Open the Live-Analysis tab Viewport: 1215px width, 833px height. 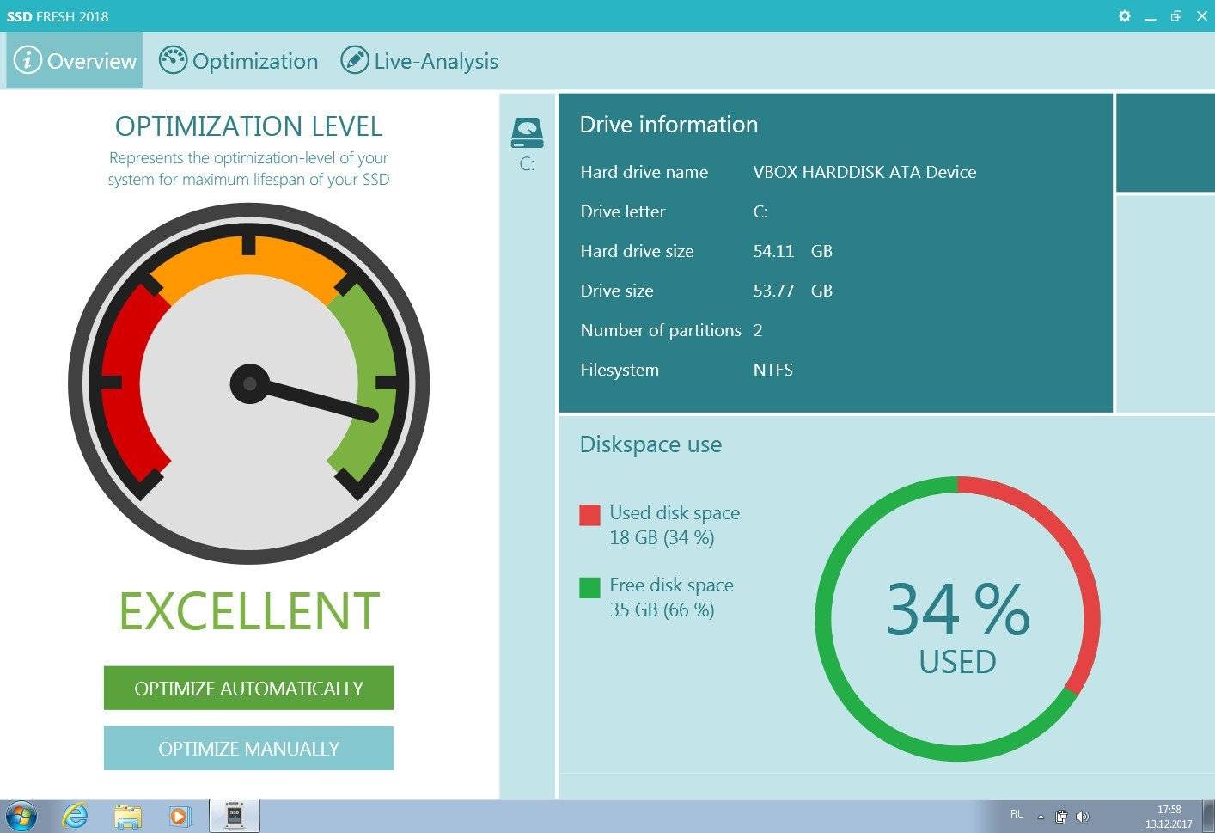[419, 60]
